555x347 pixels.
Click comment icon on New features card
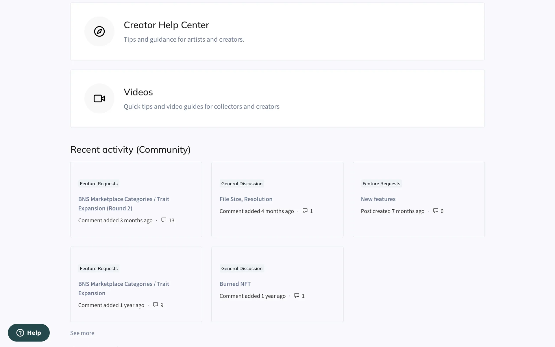point(435,211)
